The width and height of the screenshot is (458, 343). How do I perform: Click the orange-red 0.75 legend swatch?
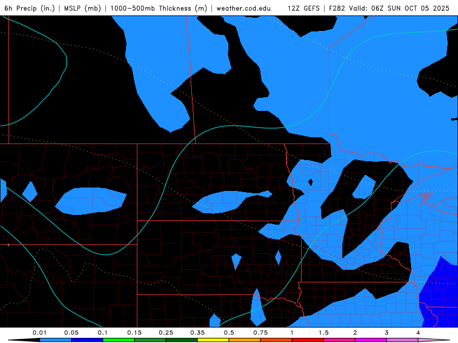[x=277, y=340]
